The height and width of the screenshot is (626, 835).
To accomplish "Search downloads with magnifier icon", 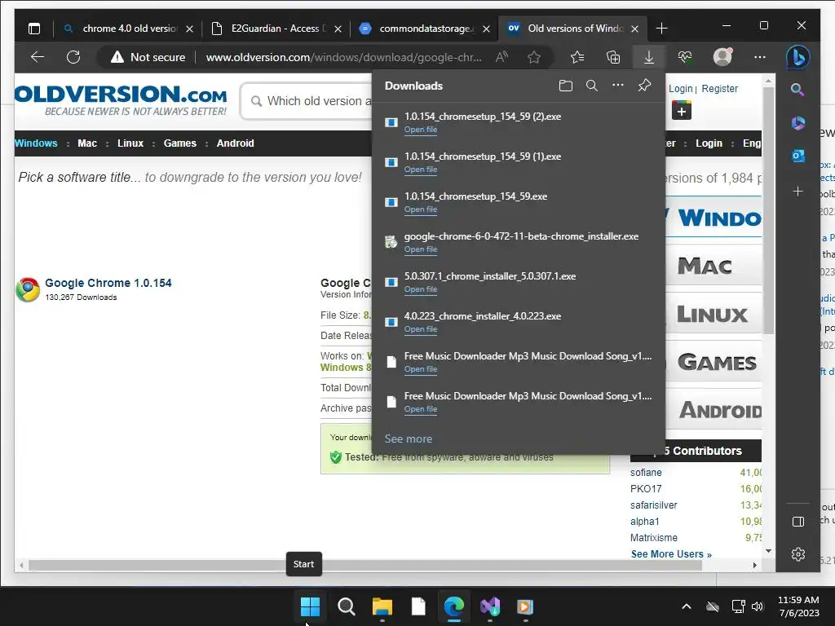I will (592, 86).
